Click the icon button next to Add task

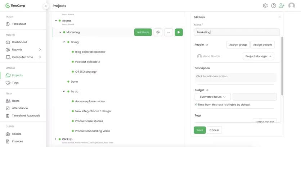(158, 32)
